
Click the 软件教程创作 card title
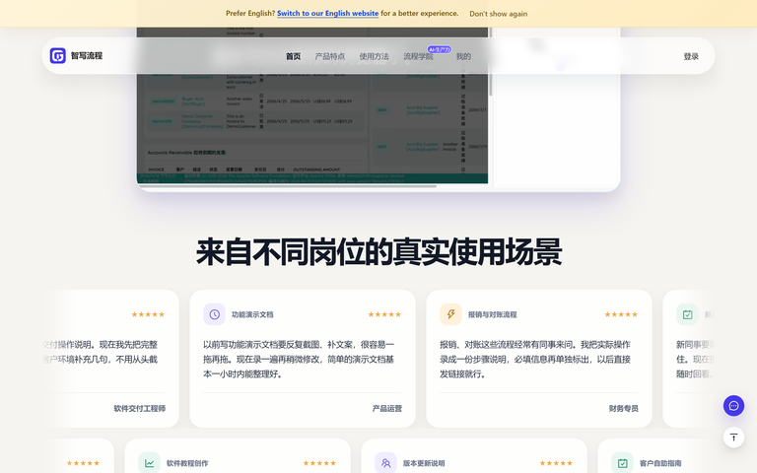point(187,463)
